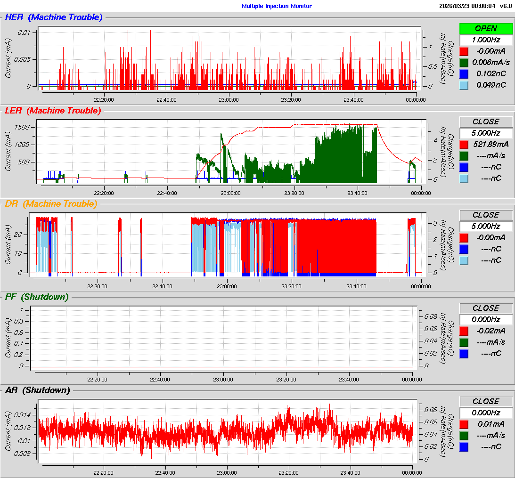The width and height of the screenshot is (515, 478).
Task: Click the green OPEN status button in HER
Action: [486, 29]
